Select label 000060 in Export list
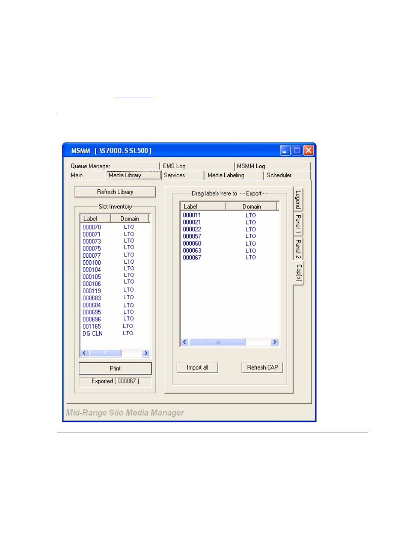413x534 pixels. click(192, 243)
